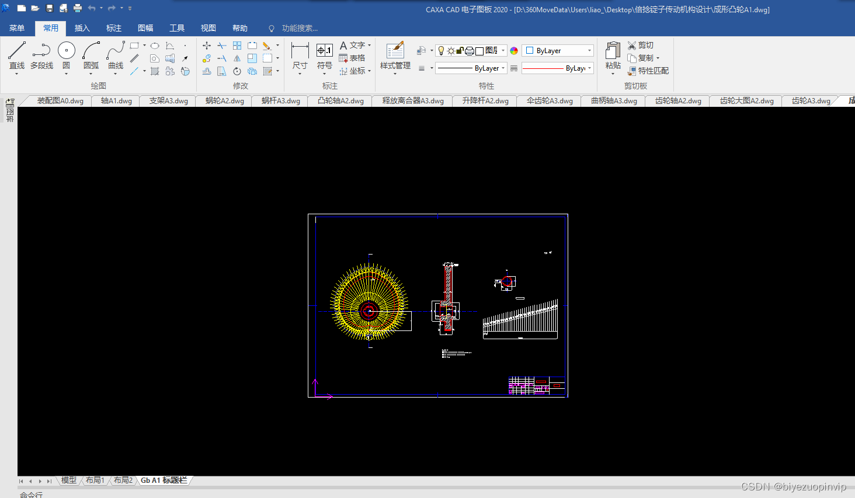Open 样式管理 style manager
Image resolution: width=855 pixels, height=498 pixels.
click(x=395, y=55)
